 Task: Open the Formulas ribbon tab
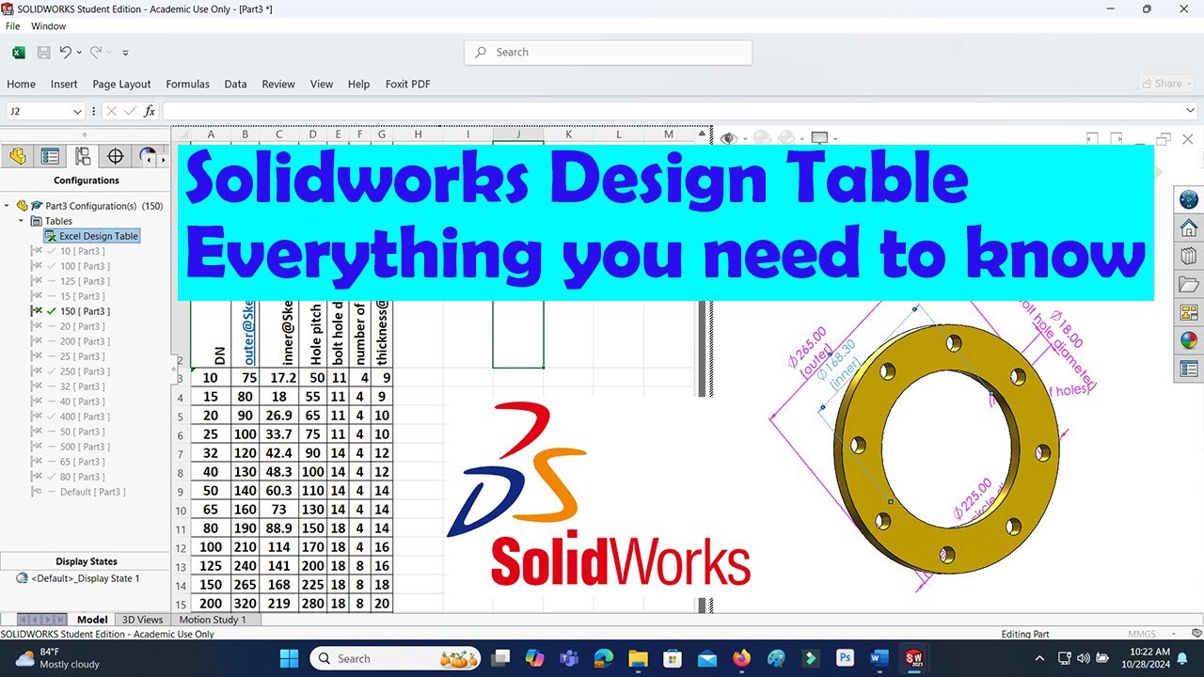coord(187,84)
